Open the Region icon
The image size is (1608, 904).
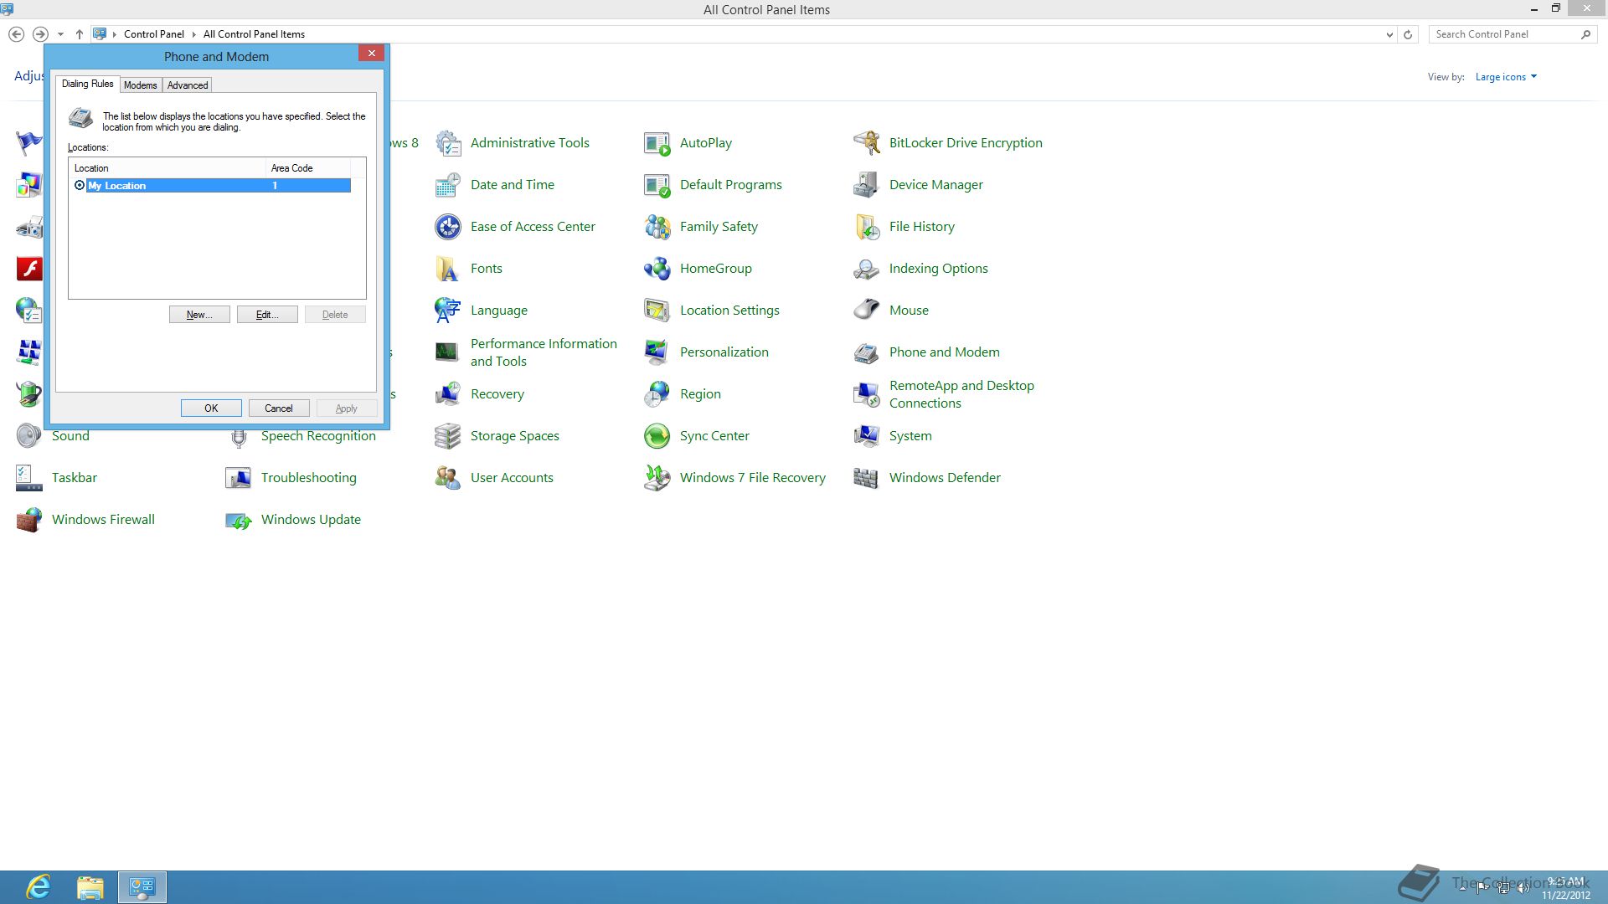point(657,394)
